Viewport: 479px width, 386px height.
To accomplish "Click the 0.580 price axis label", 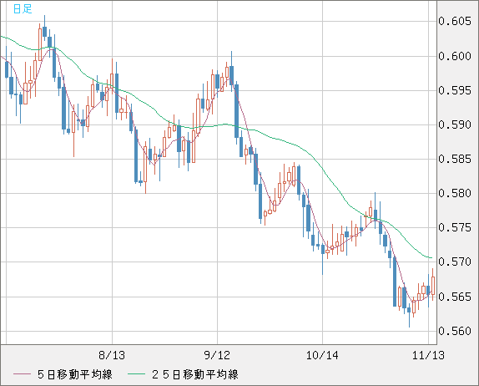I will click(x=455, y=193).
